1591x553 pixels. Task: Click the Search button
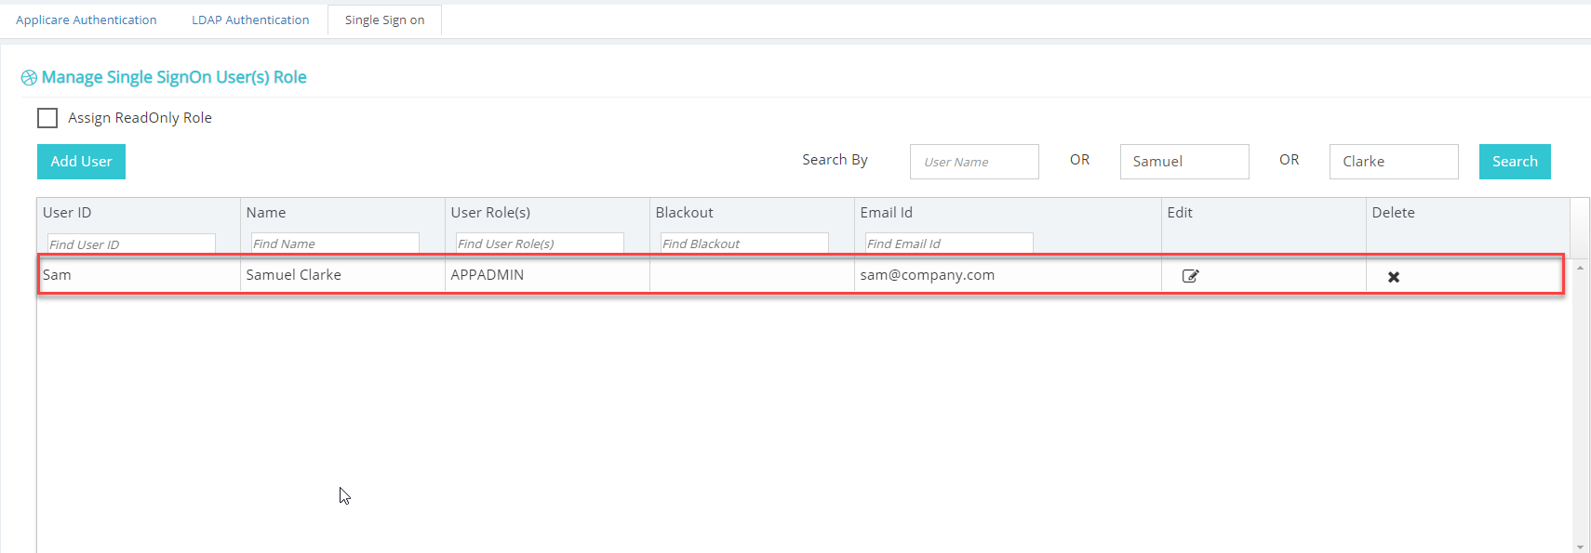pos(1515,162)
